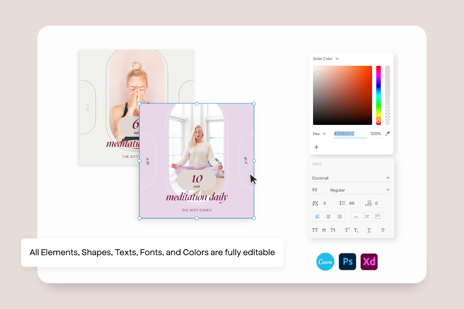
Task: Apply superscript text formatting
Action: coord(347,230)
